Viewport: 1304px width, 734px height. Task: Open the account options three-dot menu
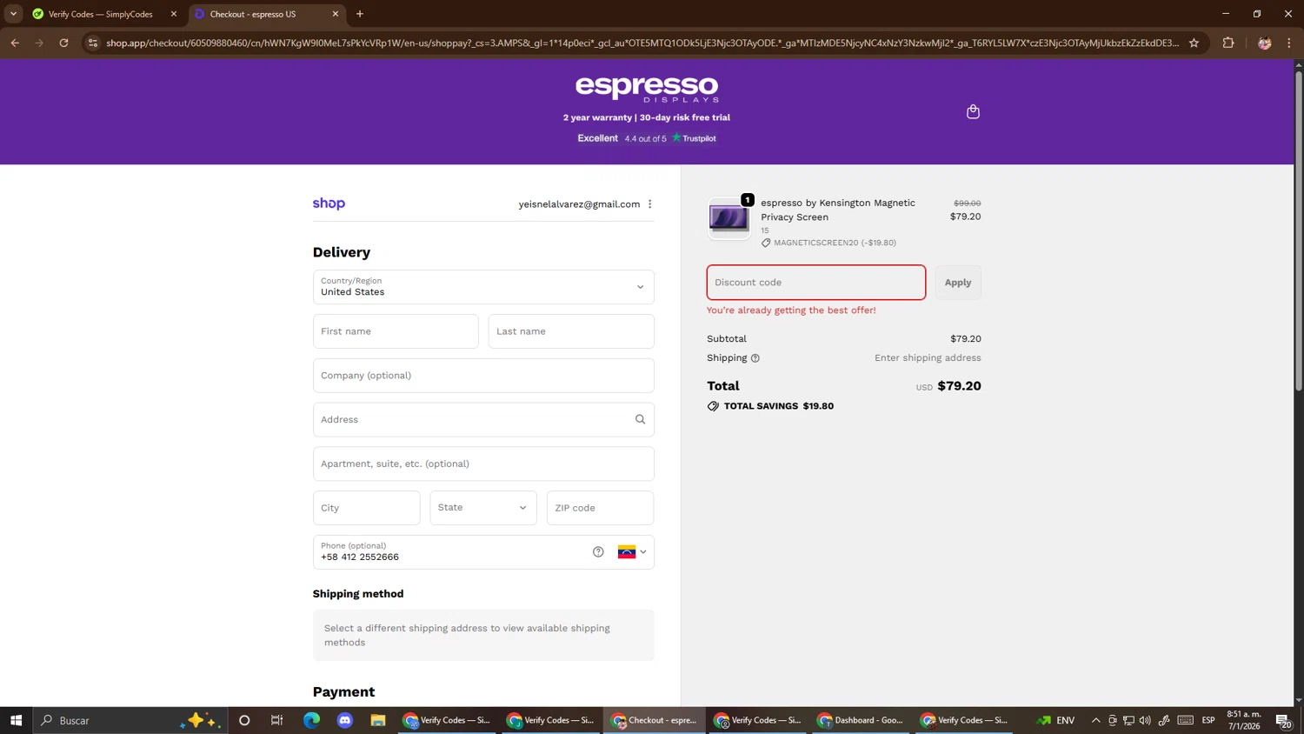click(x=649, y=204)
